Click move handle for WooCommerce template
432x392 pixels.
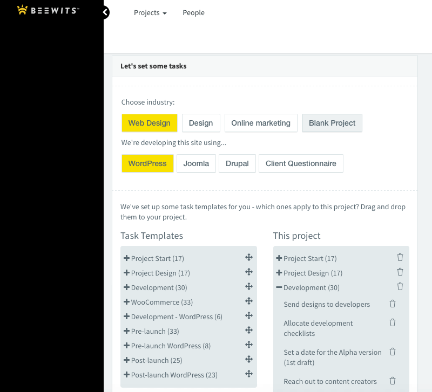pos(249,301)
